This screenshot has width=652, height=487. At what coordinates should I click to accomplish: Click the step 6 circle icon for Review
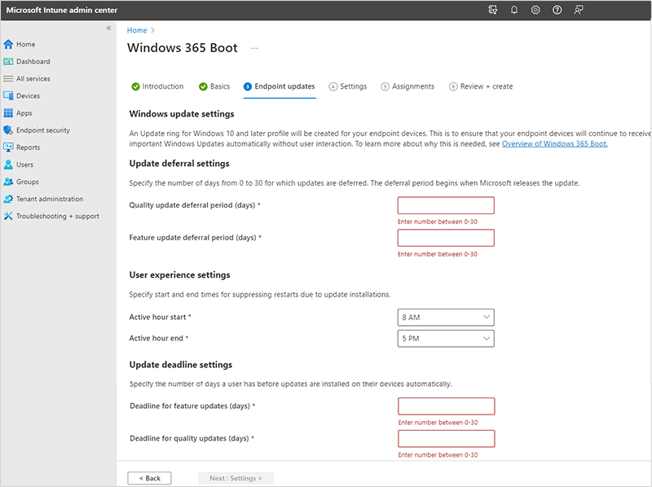[453, 86]
